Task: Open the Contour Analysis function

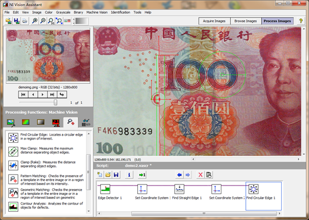Action: (x=13, y=207)
